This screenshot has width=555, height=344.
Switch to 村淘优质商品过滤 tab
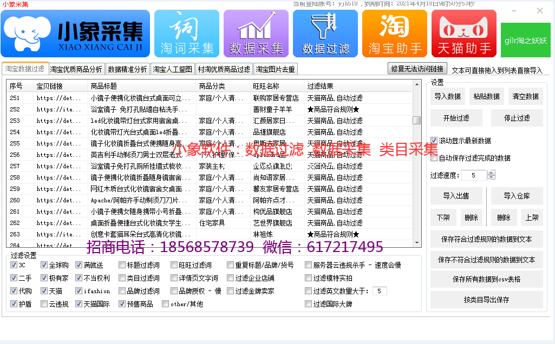click(224, 69)
